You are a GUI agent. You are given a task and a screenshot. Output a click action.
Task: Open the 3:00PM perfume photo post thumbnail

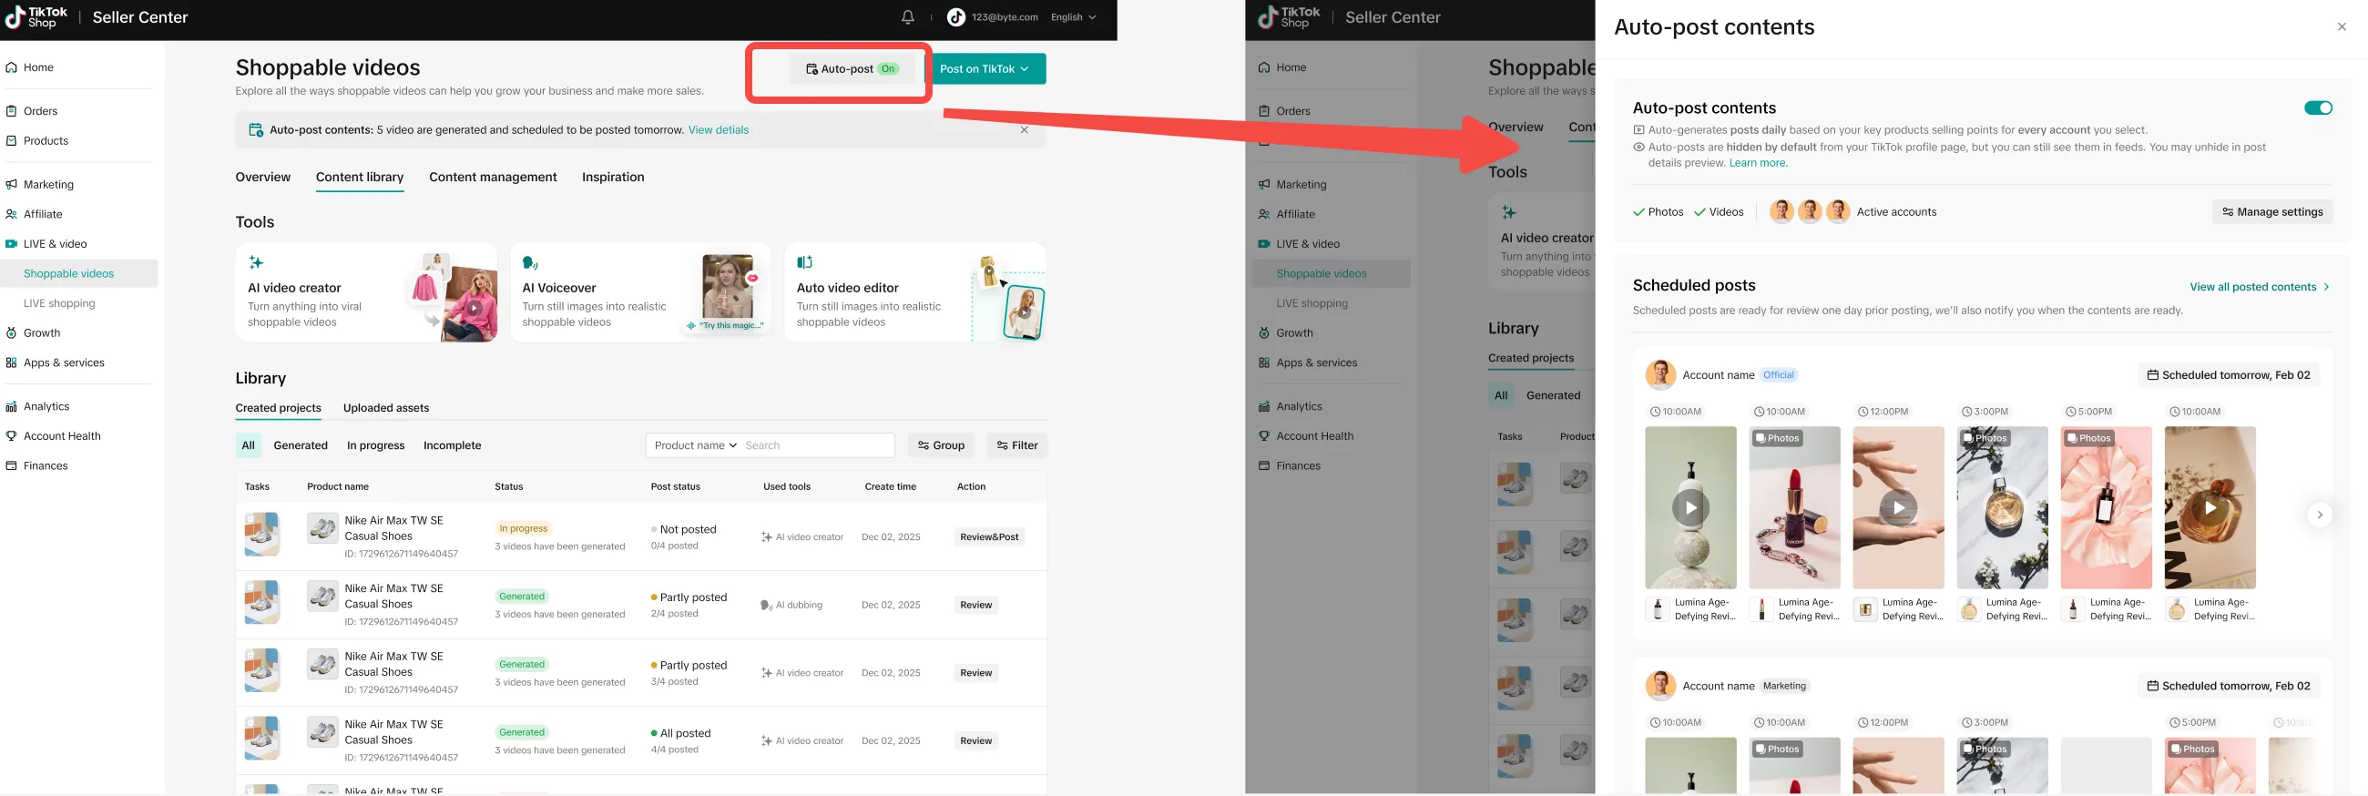(x=2002, y=507)
